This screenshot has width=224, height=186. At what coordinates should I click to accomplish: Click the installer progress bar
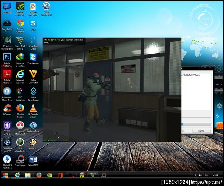[196, 124]
